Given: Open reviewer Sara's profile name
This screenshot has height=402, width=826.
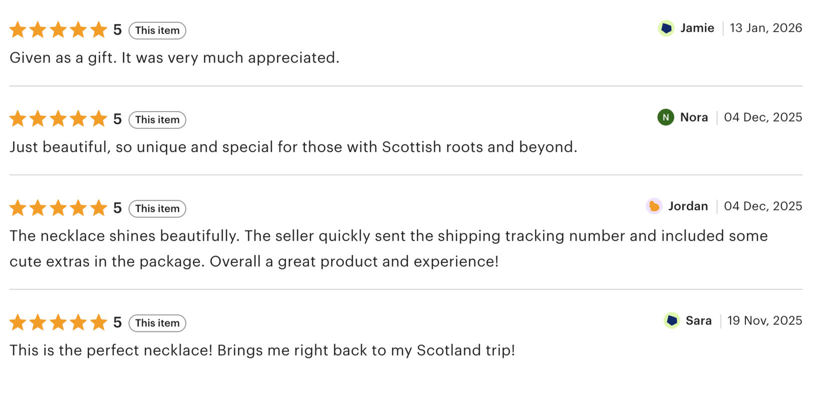Looking at the screenshot, I should (x=698, y=321).
